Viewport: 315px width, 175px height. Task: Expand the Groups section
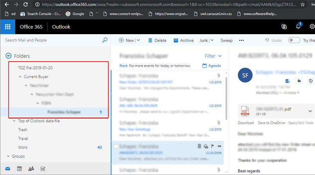9,156
